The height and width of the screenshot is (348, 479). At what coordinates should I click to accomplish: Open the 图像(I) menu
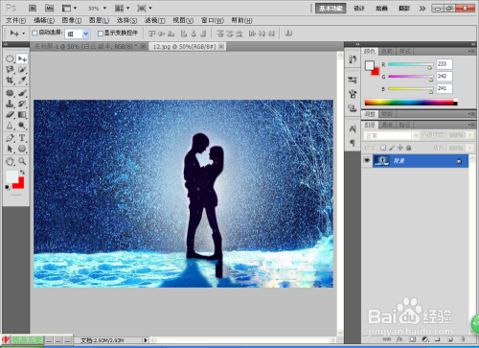(72, 20)
